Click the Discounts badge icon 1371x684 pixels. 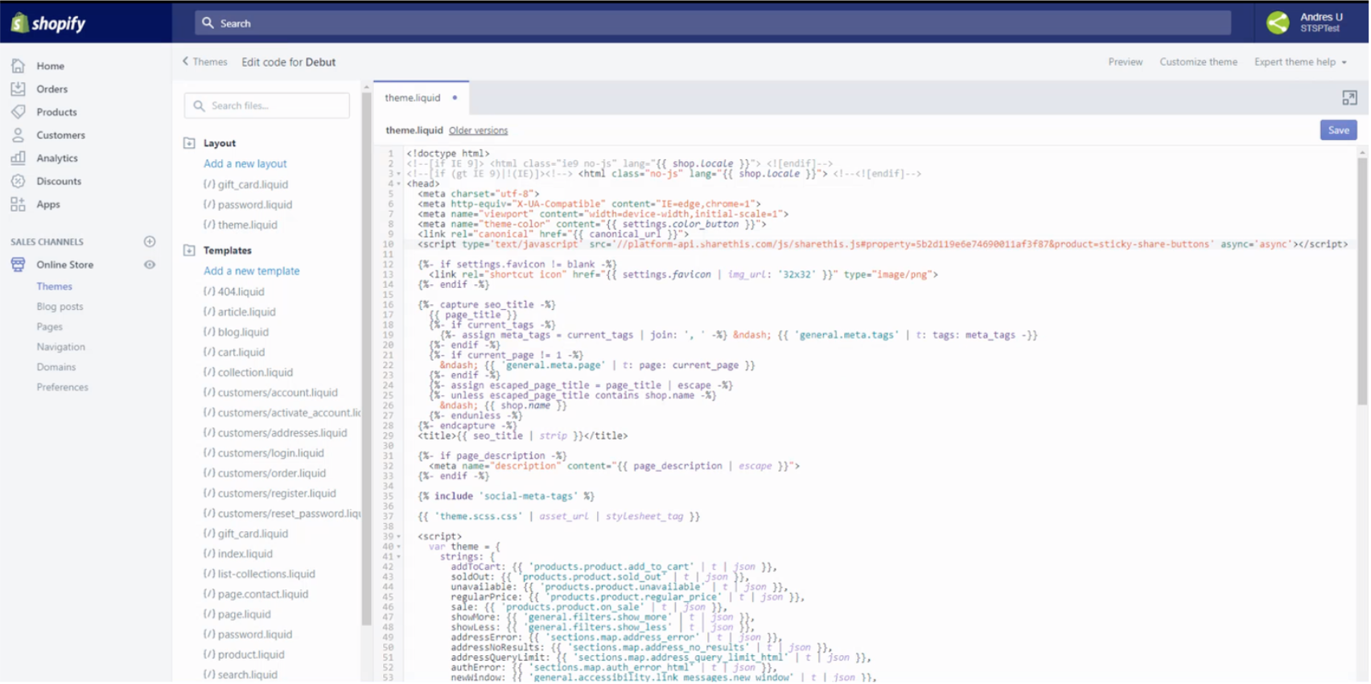click(18, 181)
